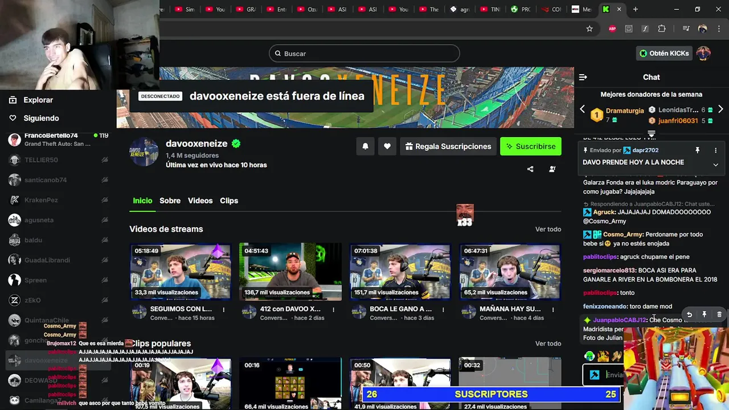Click the Explorar compass icon
Screen dimensions: 729x410
tap(13, 100)
